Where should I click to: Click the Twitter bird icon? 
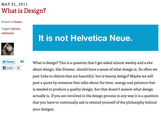tap(4, 62)
